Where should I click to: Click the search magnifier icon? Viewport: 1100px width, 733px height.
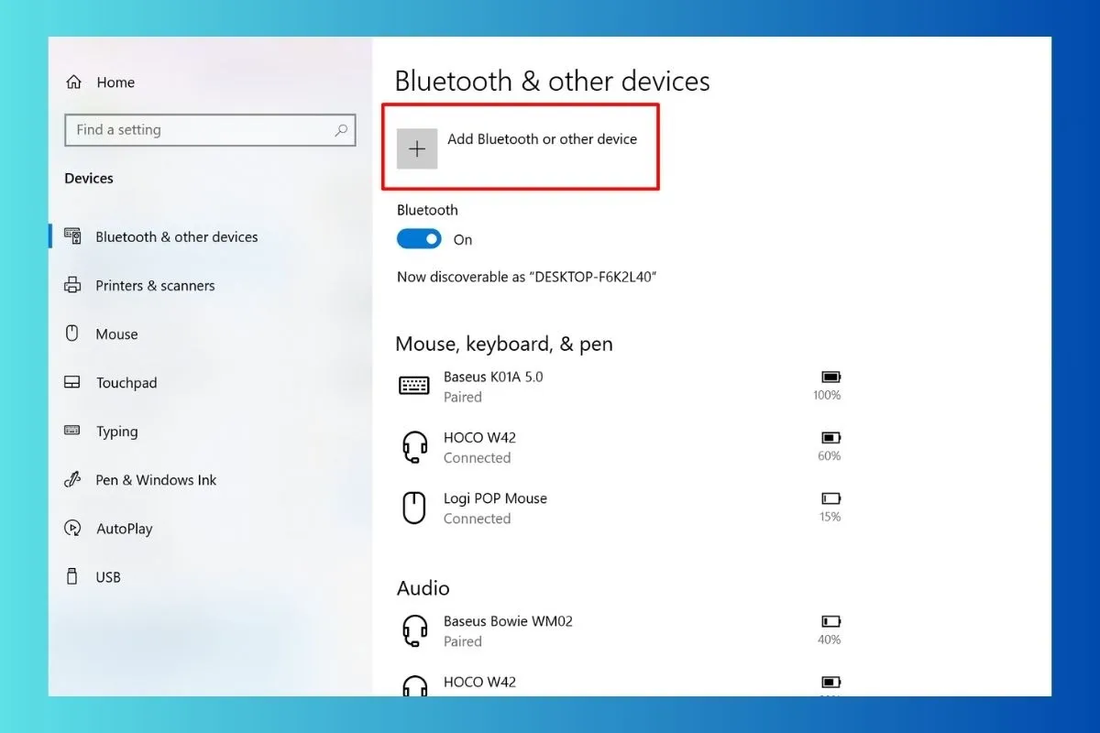[340, 130]
